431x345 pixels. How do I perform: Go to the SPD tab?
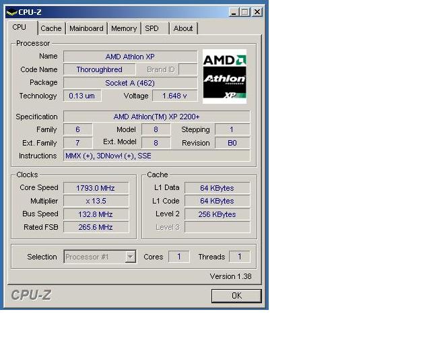pyautogui.click(x=155, y=28)
